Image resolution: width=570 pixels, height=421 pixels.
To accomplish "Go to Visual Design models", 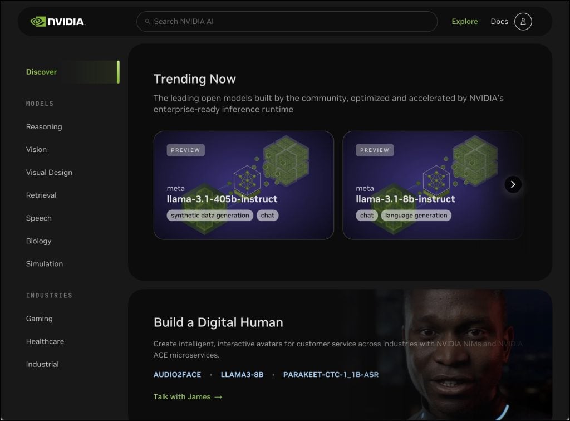I will click(49, 172).
